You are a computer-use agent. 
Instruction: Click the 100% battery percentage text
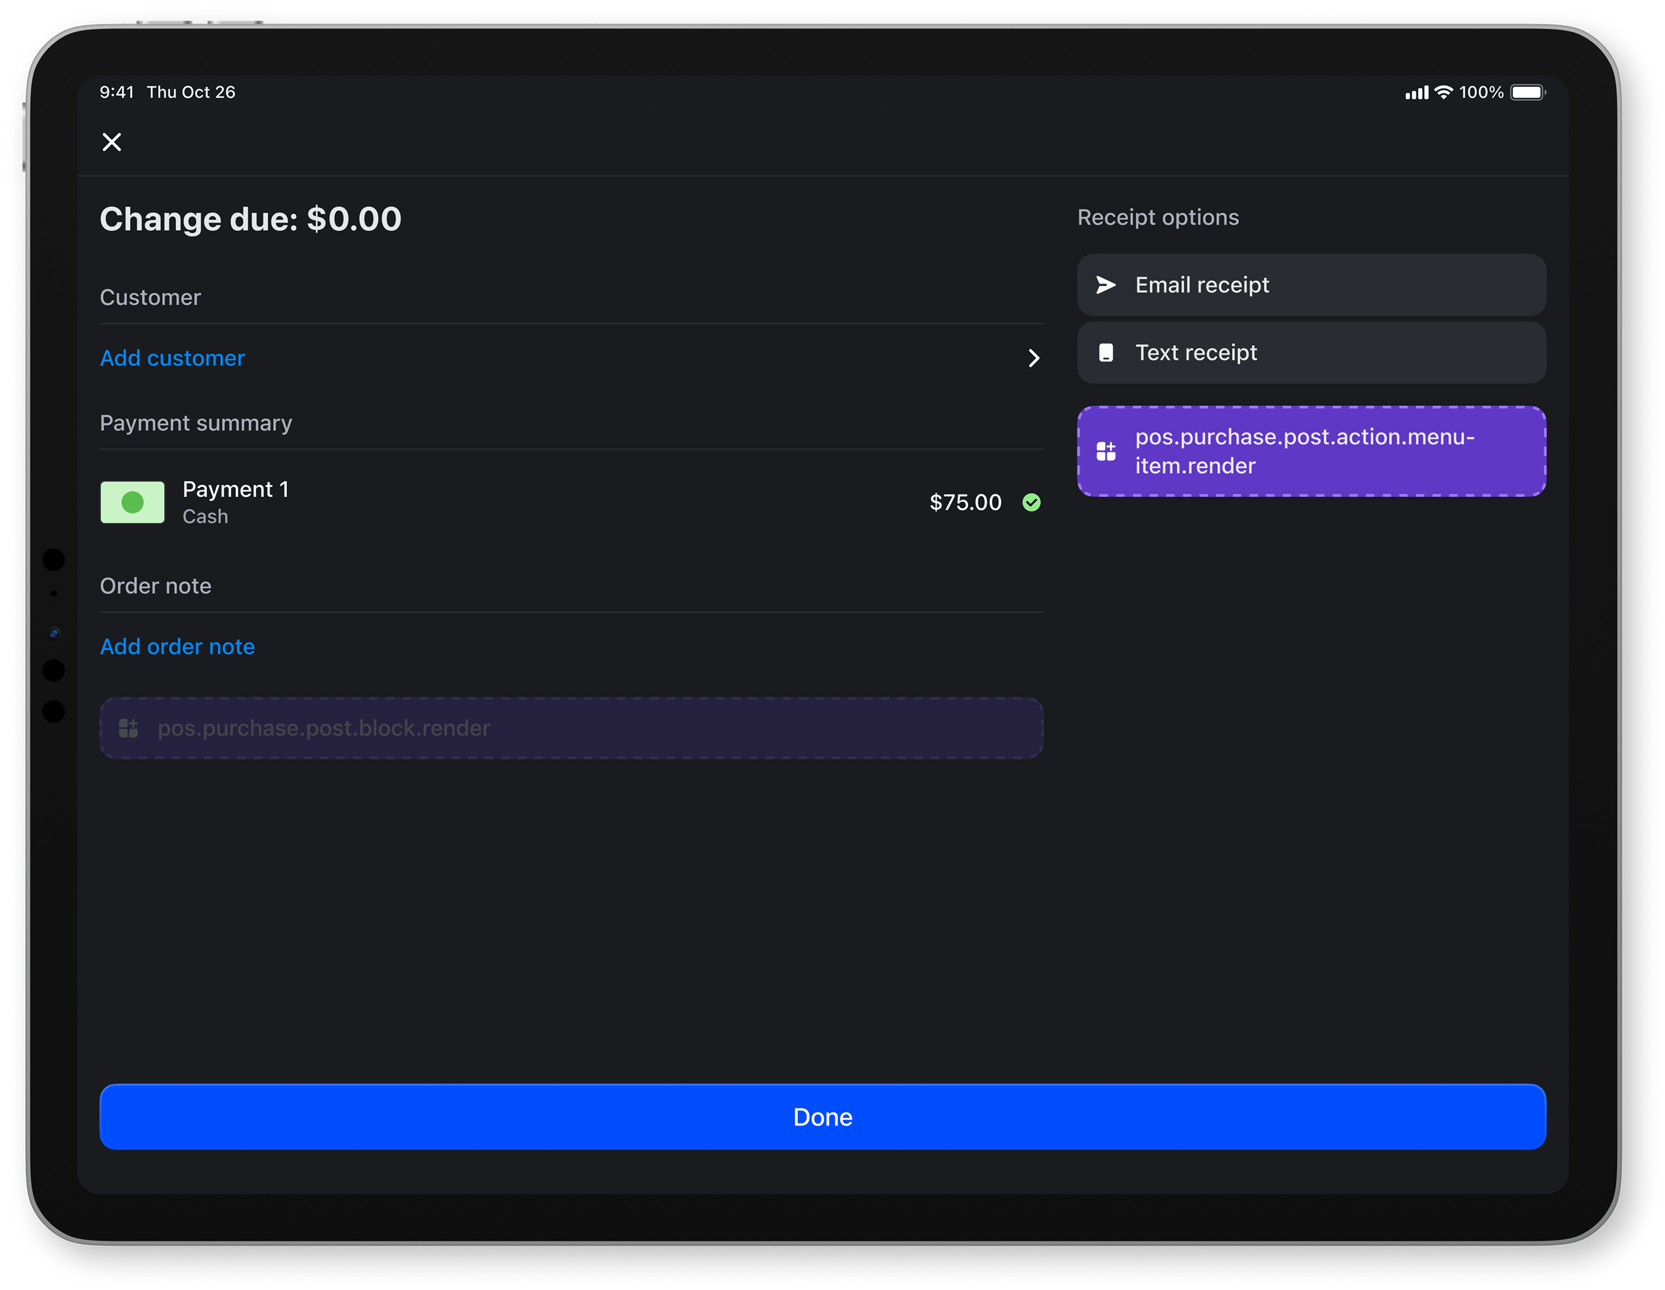pos(1481,92)
